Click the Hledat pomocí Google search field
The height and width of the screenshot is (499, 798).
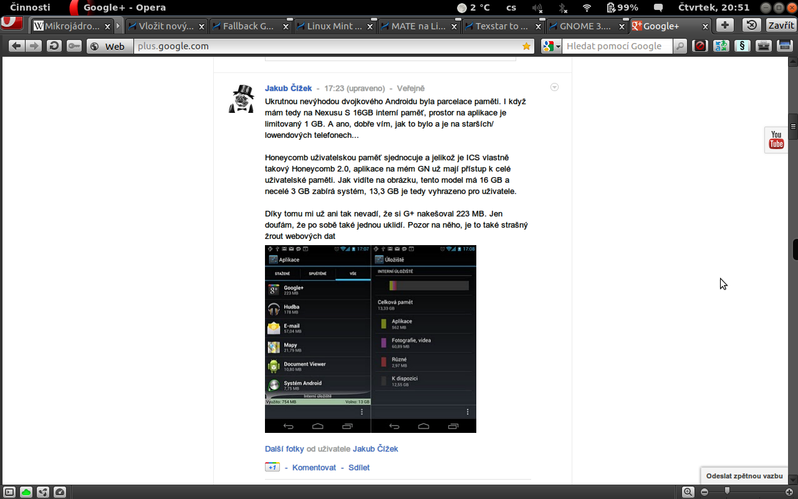617,46
